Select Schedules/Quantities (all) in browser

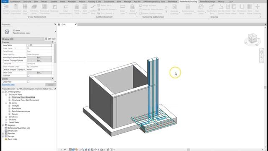coord(19,128)
